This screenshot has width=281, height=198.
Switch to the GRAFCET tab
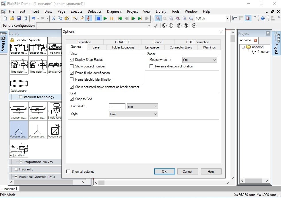pos(122,42)
